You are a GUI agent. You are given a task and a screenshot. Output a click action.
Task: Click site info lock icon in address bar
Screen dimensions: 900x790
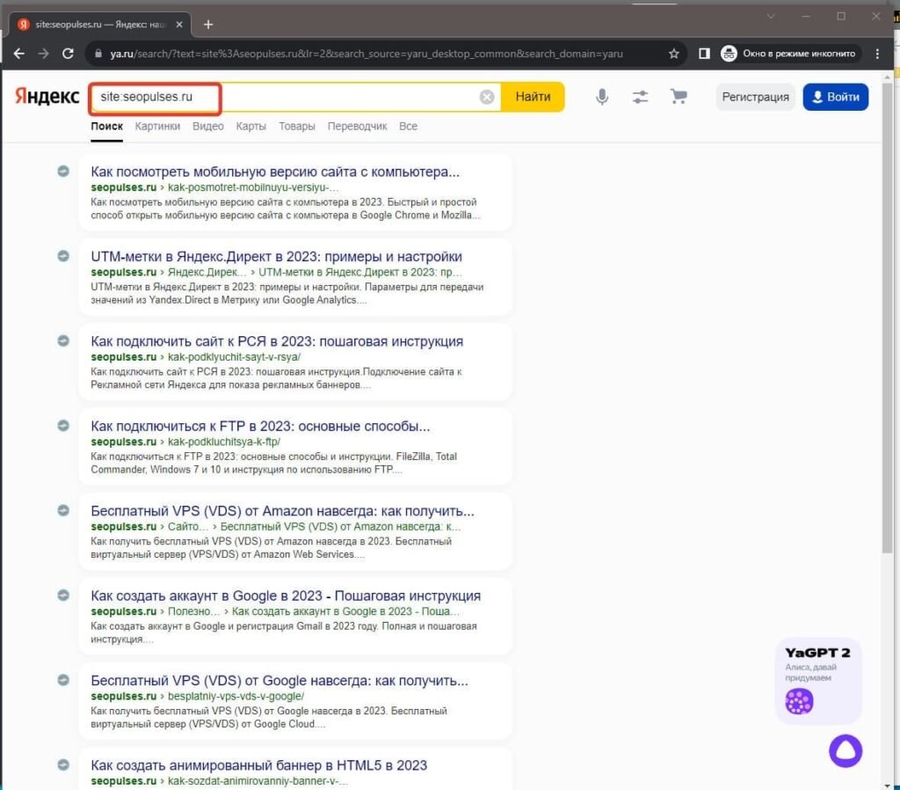point(98,54)
